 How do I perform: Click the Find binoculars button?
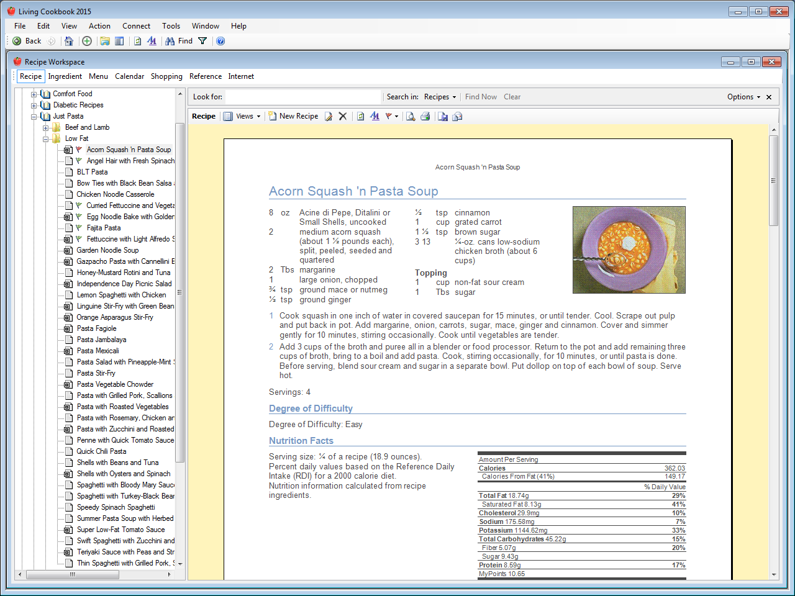(179, 41)
